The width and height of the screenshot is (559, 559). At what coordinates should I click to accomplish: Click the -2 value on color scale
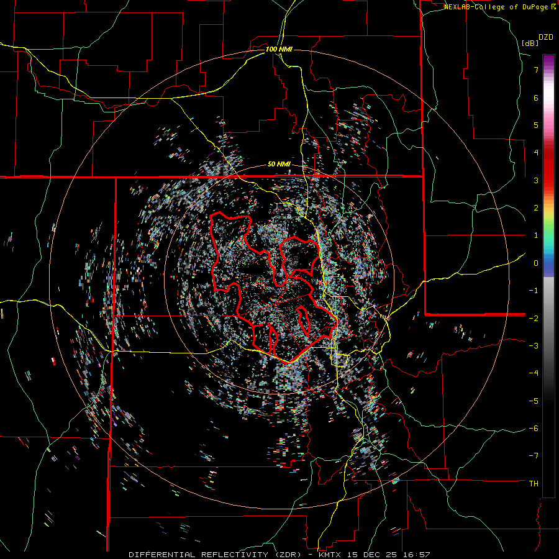click(x=534, y=318)
